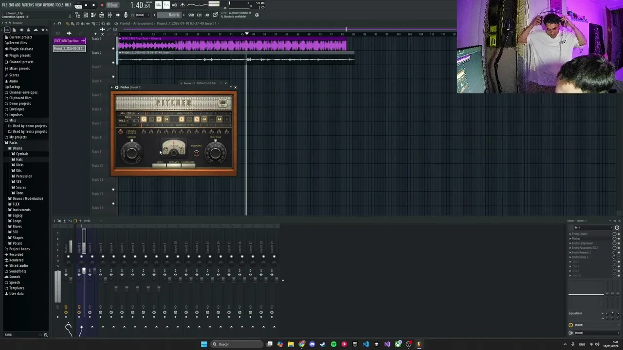Expand the Current project folder
The height and width of the screenshot is (350, 623).
[x=20, y=37]
